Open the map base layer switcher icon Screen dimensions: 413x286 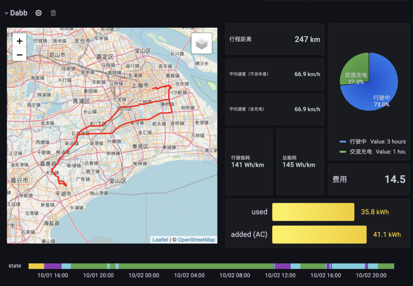point(201,43)
